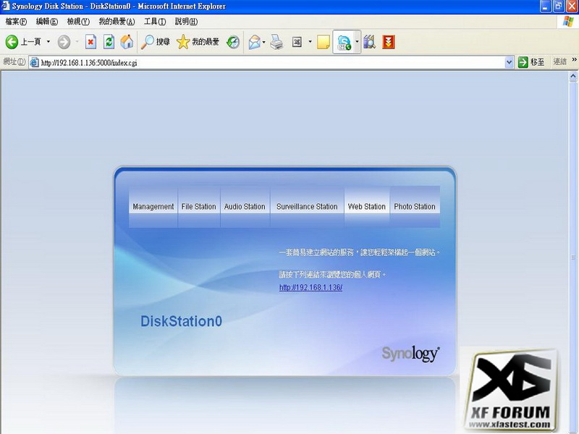
Task: Click the red download arrow toolbar icon
Action: pyautogui.click(x=389, y=42)
